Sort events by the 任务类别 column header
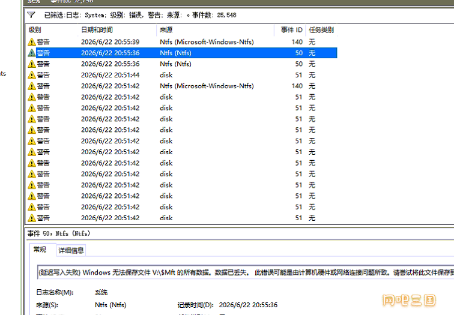The image size is (454, 315). click(321, 30)
